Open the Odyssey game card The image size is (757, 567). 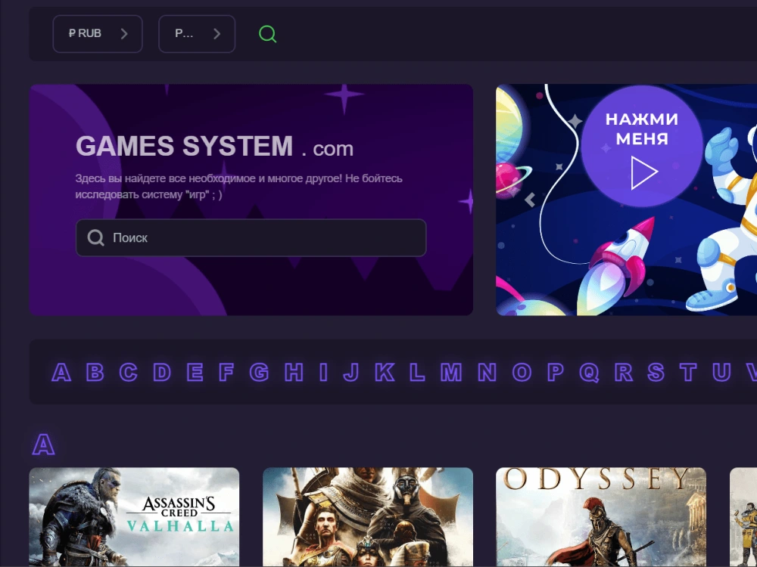point(601,517)
